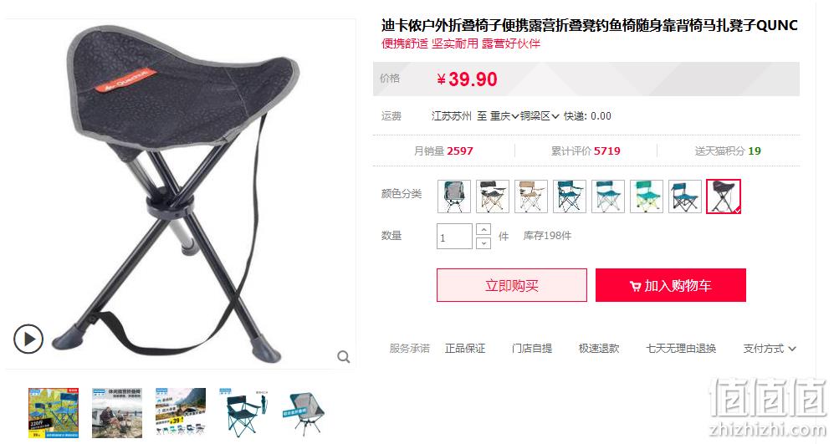
Task: Open the 重庆 city dropdown
Action: tap(504, 116)
